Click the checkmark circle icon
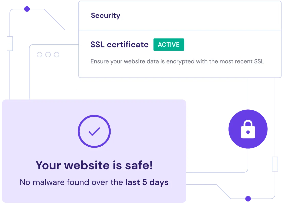 point(94,131)
